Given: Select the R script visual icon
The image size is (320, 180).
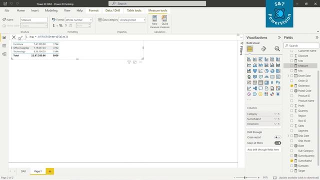Looking at the screenshot, I should 272,82.
